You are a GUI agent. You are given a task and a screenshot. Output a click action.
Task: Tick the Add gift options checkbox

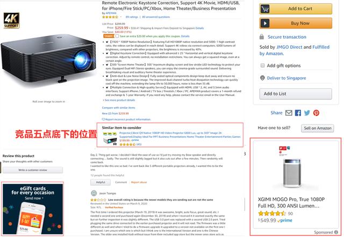(262, 65)
